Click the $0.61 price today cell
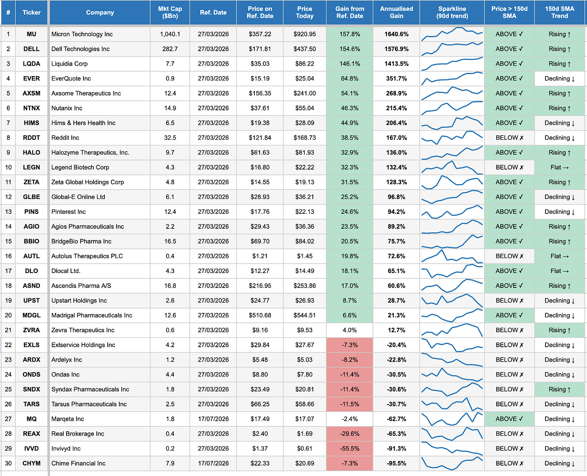The height and width of the screenshot is (476, 587). 305,449
